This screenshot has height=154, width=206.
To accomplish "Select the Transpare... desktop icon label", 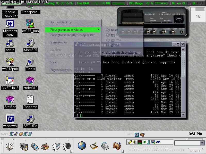I will (x=30, y=12).
